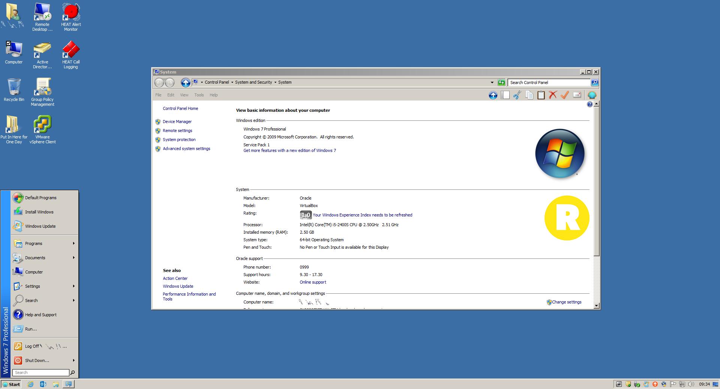Viewport: 720px width, 389px height.
Task: Select 'Put In Here for One Day' folder
Action: click(x=14, y=129)
